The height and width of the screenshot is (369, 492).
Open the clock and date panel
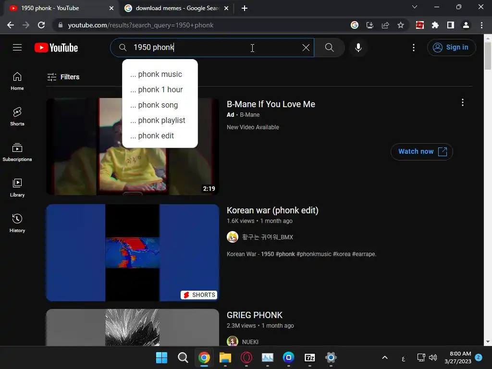[x=458, y=357]
